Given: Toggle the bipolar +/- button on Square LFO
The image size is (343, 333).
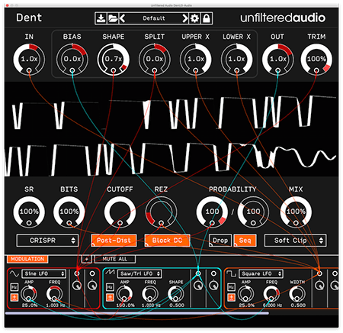Looking at the screenshot, I should tap(231, 297).
